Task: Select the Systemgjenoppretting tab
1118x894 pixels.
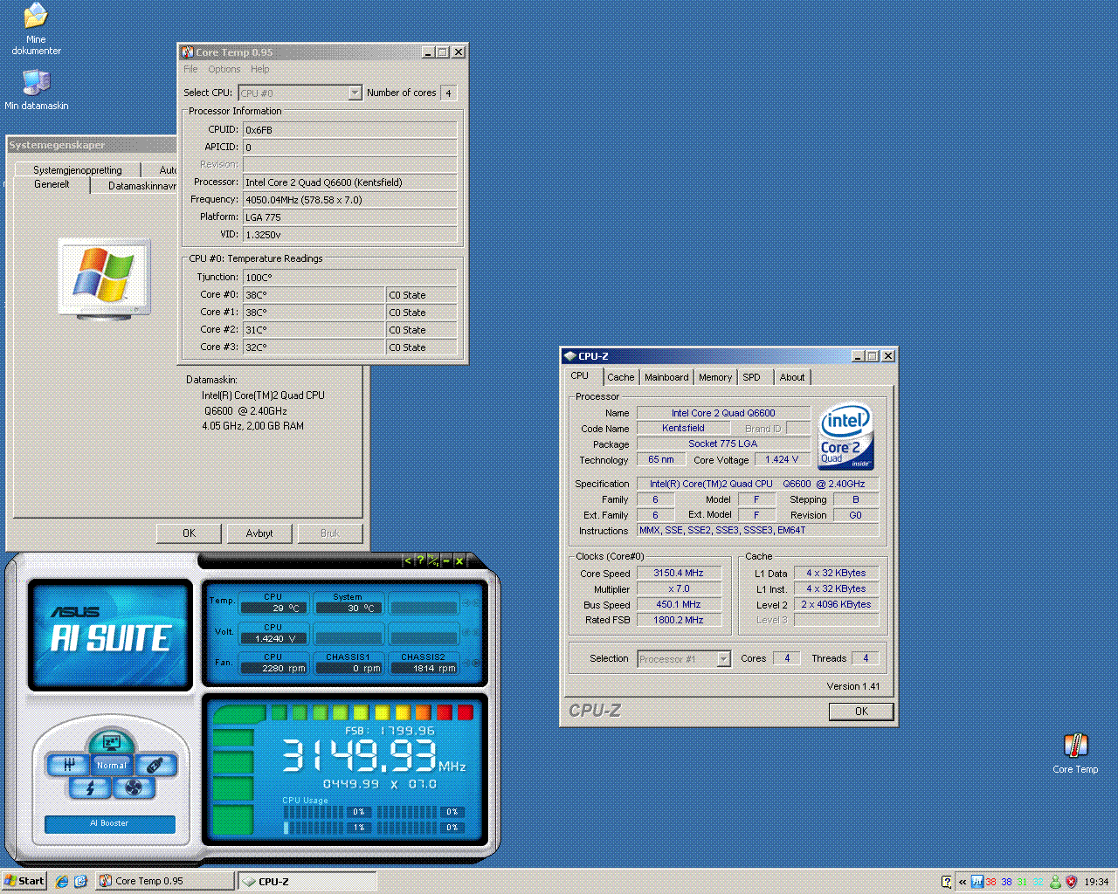Action: (x=78, y=170)
